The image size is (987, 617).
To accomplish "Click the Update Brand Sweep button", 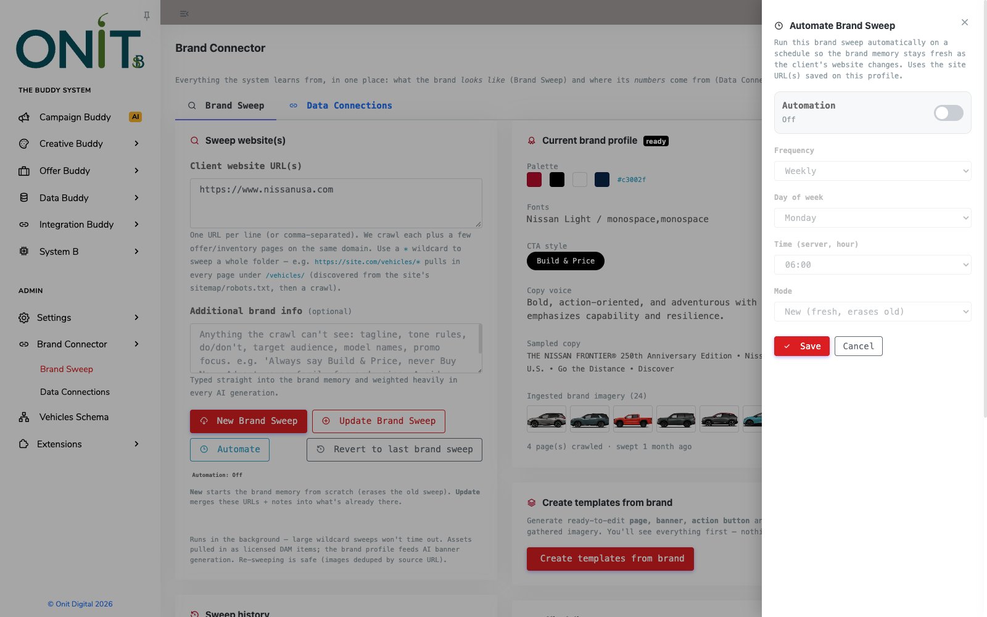I will click(379, 421).
